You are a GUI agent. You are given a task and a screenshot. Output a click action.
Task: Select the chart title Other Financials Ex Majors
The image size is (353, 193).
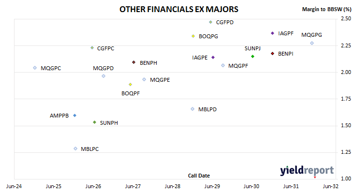tap(179, 9)
